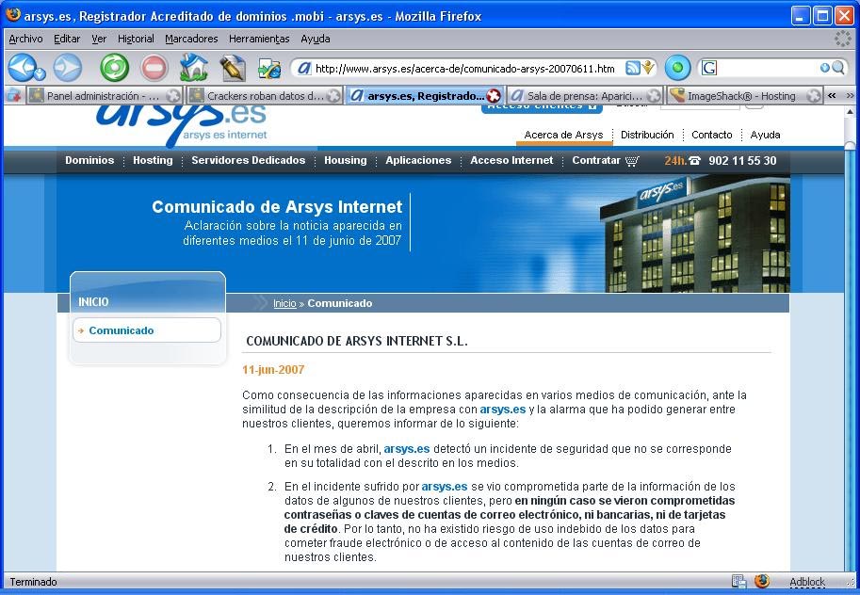
Task: Click the Housing navigation link
Action: [x=345, y=161]
